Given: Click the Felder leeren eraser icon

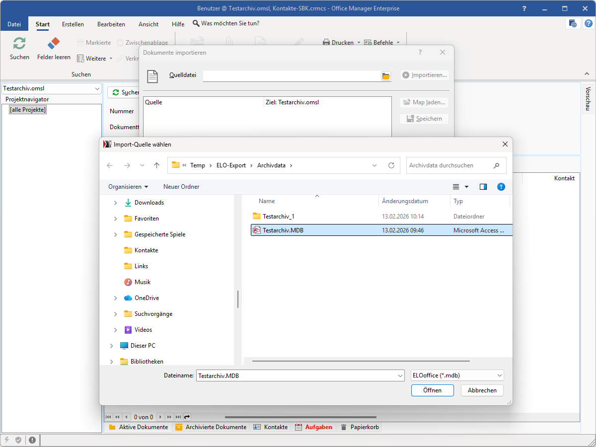Looking at the screenshot, I should [x=53, y=44].
